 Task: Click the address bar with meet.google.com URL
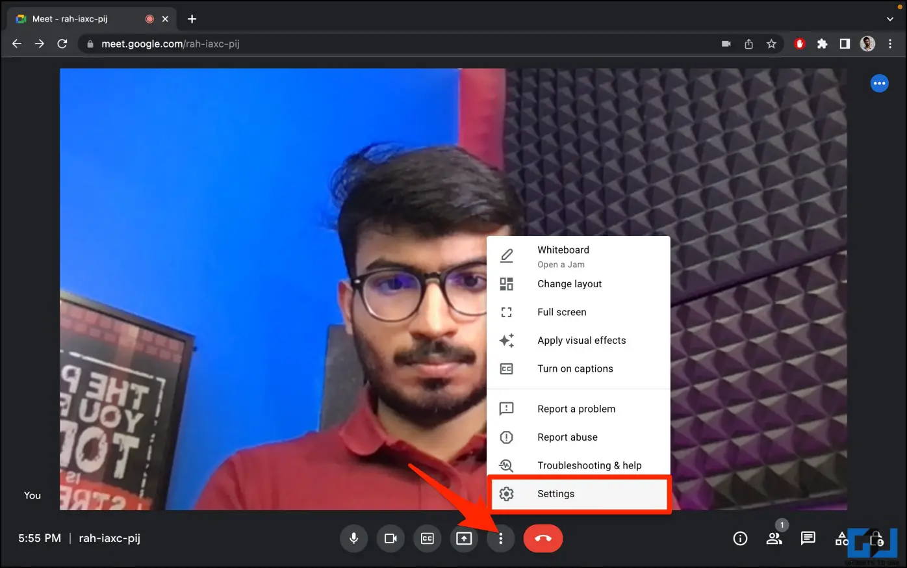390,44
